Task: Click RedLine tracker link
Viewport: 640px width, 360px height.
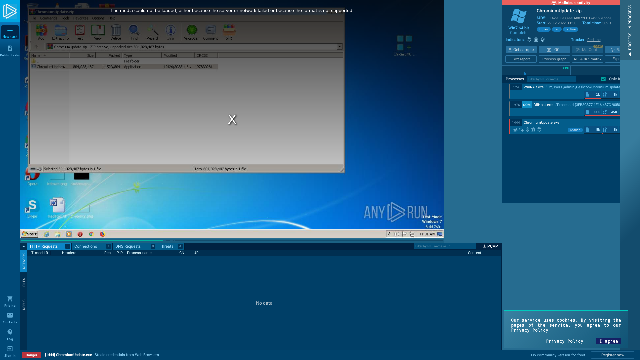Action: (594, 40)
